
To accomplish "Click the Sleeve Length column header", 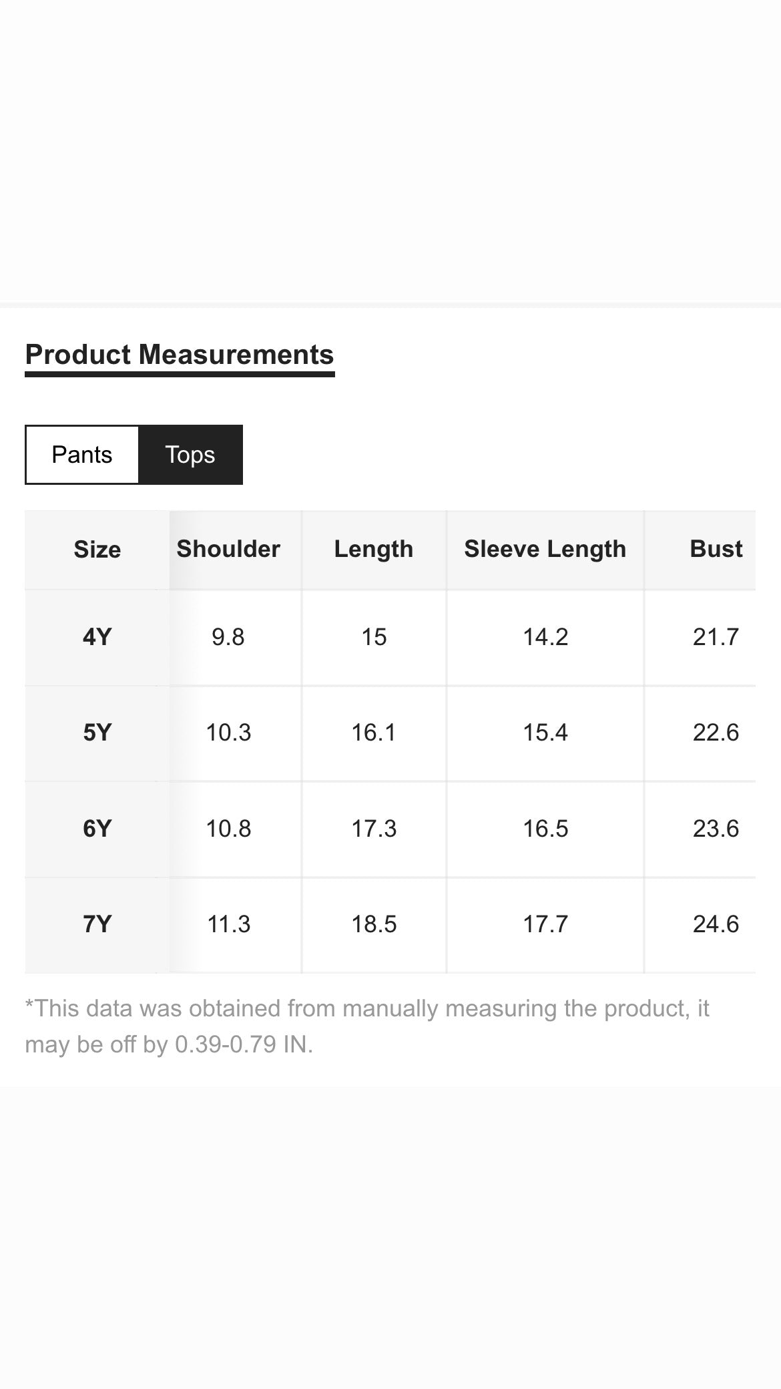I will tap(545, 549).
